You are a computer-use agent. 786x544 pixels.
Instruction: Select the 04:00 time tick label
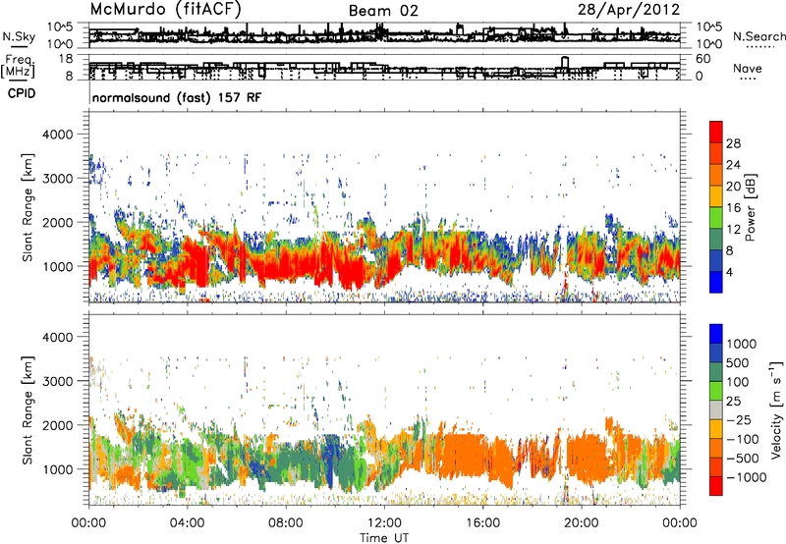(187, 523)
